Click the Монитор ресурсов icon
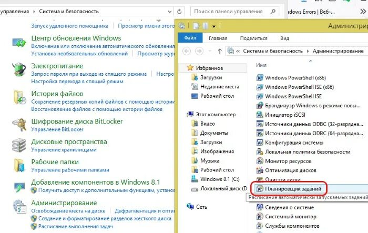This screenshot has height=233, width=368. click(260, 161)
